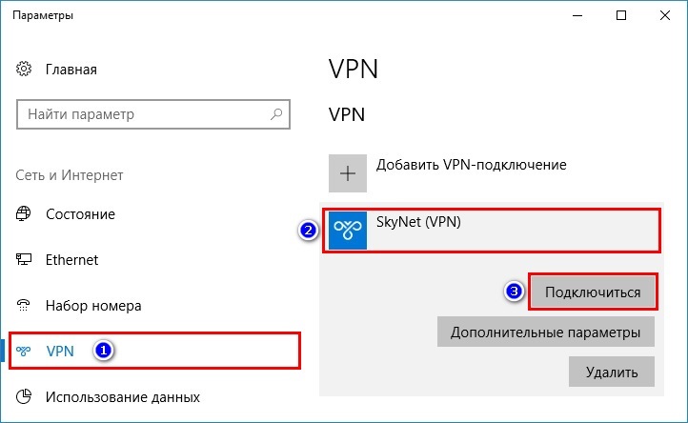This screenshot has width=688, height=423.
Task: Open the Ethernet settings page
Action: pyautogui.click(x=72, y=260)
